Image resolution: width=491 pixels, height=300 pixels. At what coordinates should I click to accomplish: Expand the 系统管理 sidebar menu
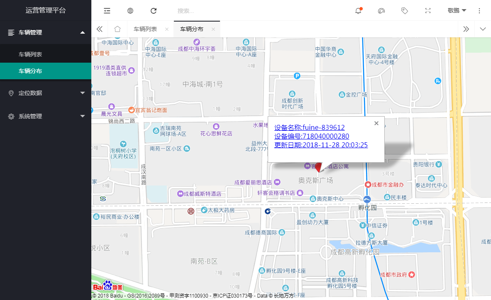(46, 116)
